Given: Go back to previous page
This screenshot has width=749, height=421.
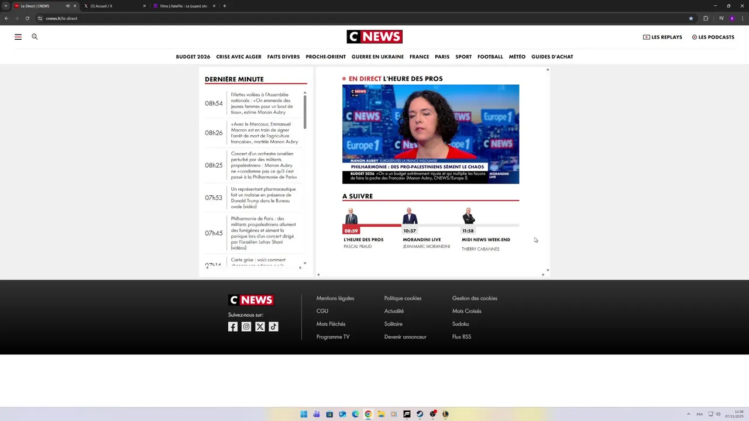Looking at the screenshot, I should (6, 18).
